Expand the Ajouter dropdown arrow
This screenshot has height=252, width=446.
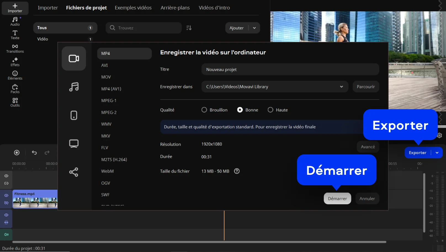point(254,28)
